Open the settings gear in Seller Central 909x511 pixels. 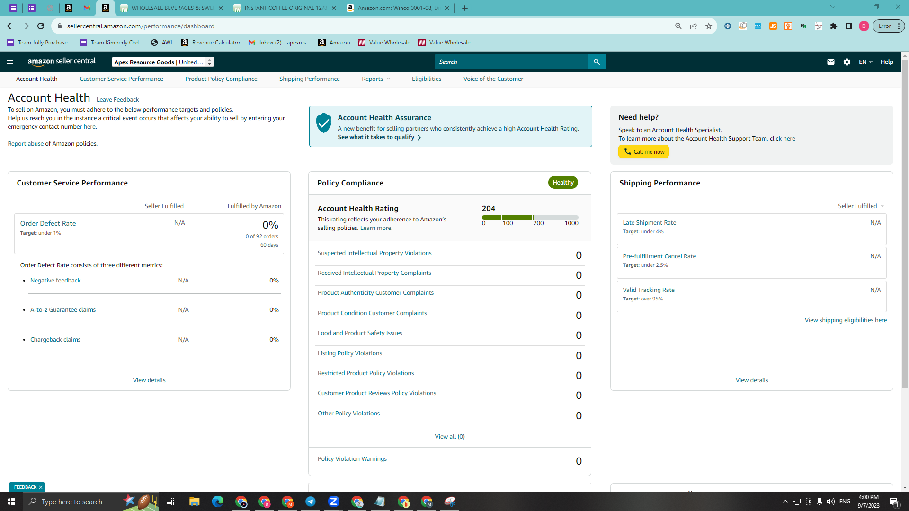tap(847, 62)
